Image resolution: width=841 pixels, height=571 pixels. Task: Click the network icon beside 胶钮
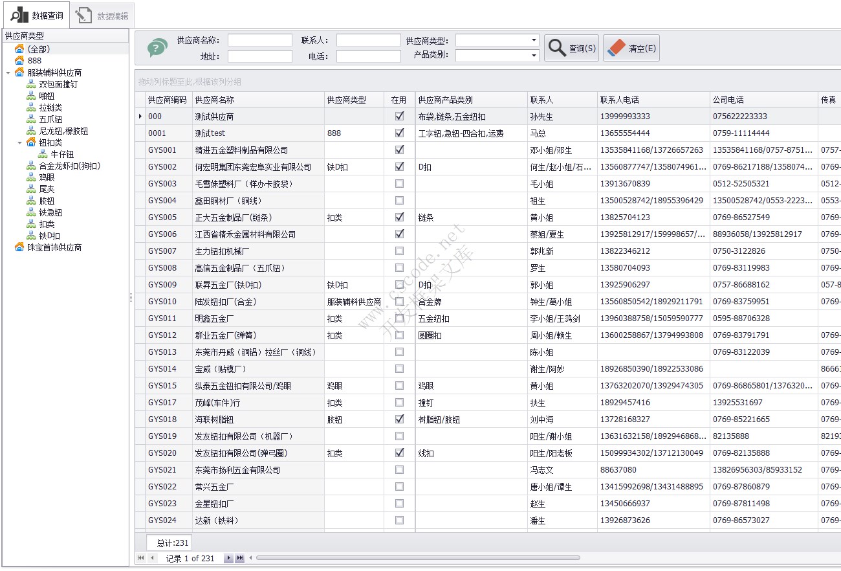pos(31,201)
